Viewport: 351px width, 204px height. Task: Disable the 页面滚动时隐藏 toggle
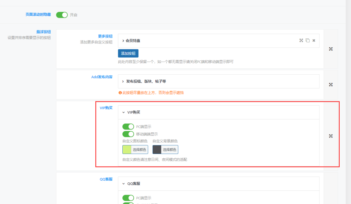pyautogui.click(x=62, y=15)
